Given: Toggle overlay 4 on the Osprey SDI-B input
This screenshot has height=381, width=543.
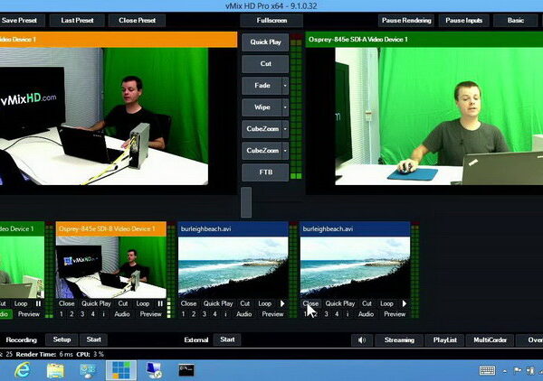Looking at the screenshot, I should click(x=93, y=314).
